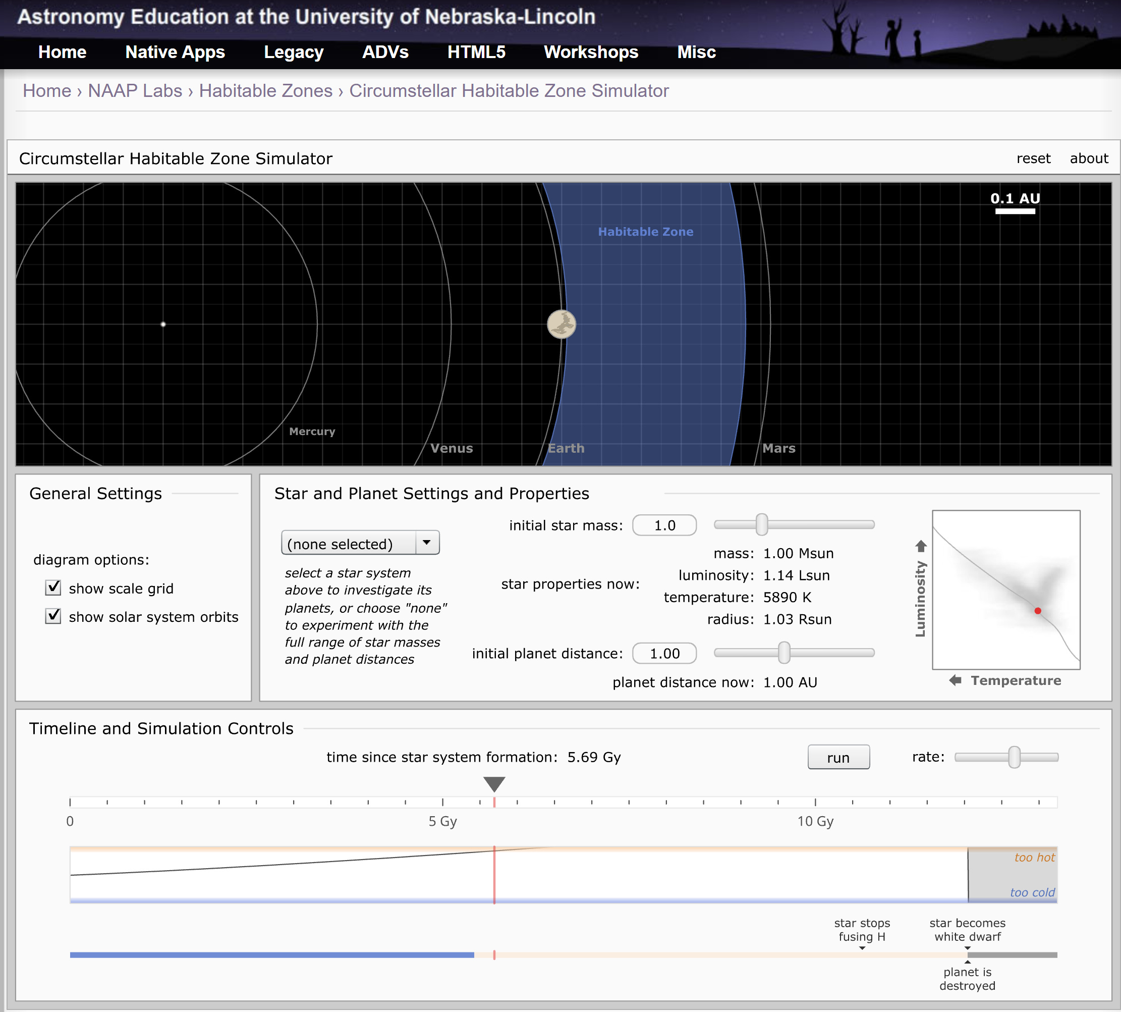Click the 0.1 AU scale bar
The width and height of the screenshot is (1121, 1012).
(1015, 211)
